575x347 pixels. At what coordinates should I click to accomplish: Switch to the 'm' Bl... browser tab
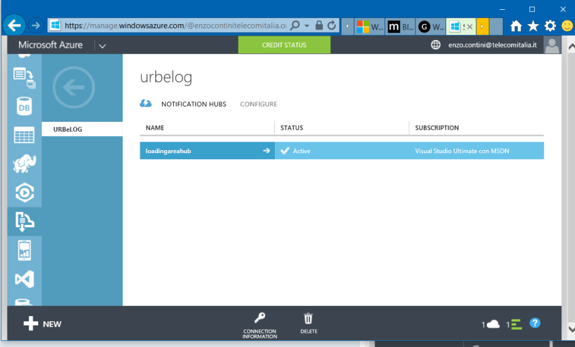(x=400, y=26)
